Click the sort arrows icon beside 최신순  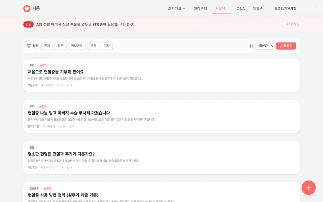click(x=251, y=46)
